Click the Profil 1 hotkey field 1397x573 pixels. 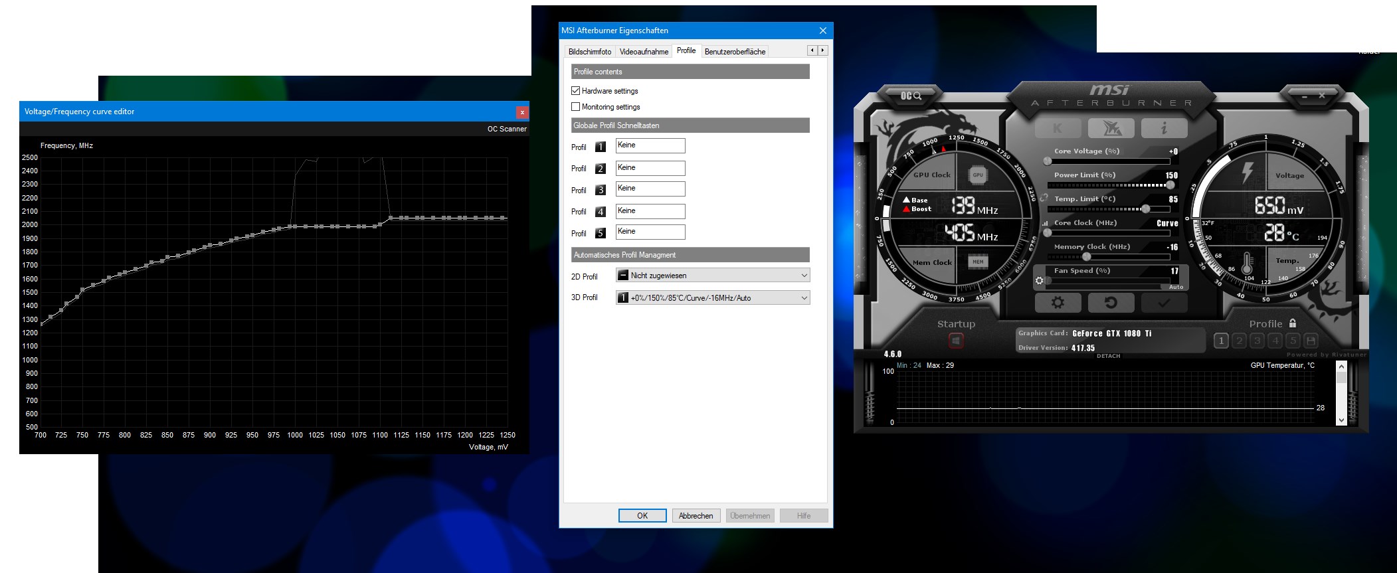pos(650,146)
